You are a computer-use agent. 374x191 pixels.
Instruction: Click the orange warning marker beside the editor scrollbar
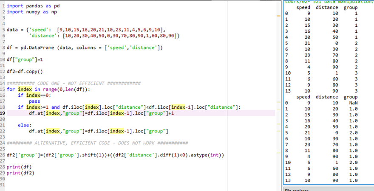(x=278, y=16)
